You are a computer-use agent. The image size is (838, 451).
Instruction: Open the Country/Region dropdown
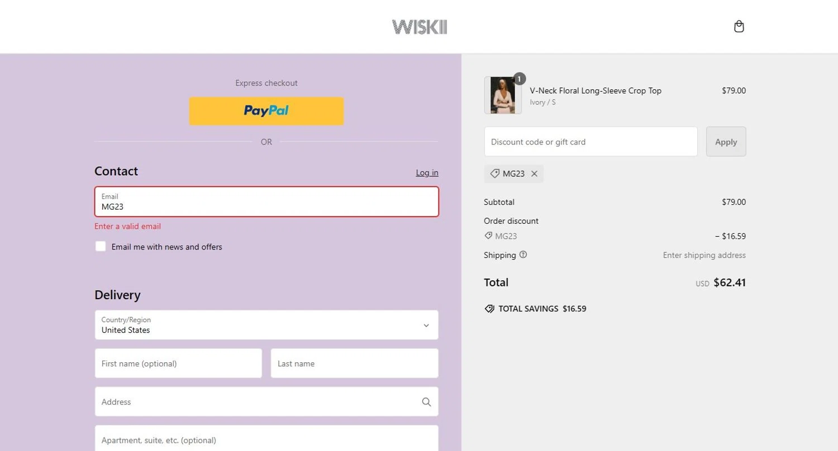tap(266, 325)
